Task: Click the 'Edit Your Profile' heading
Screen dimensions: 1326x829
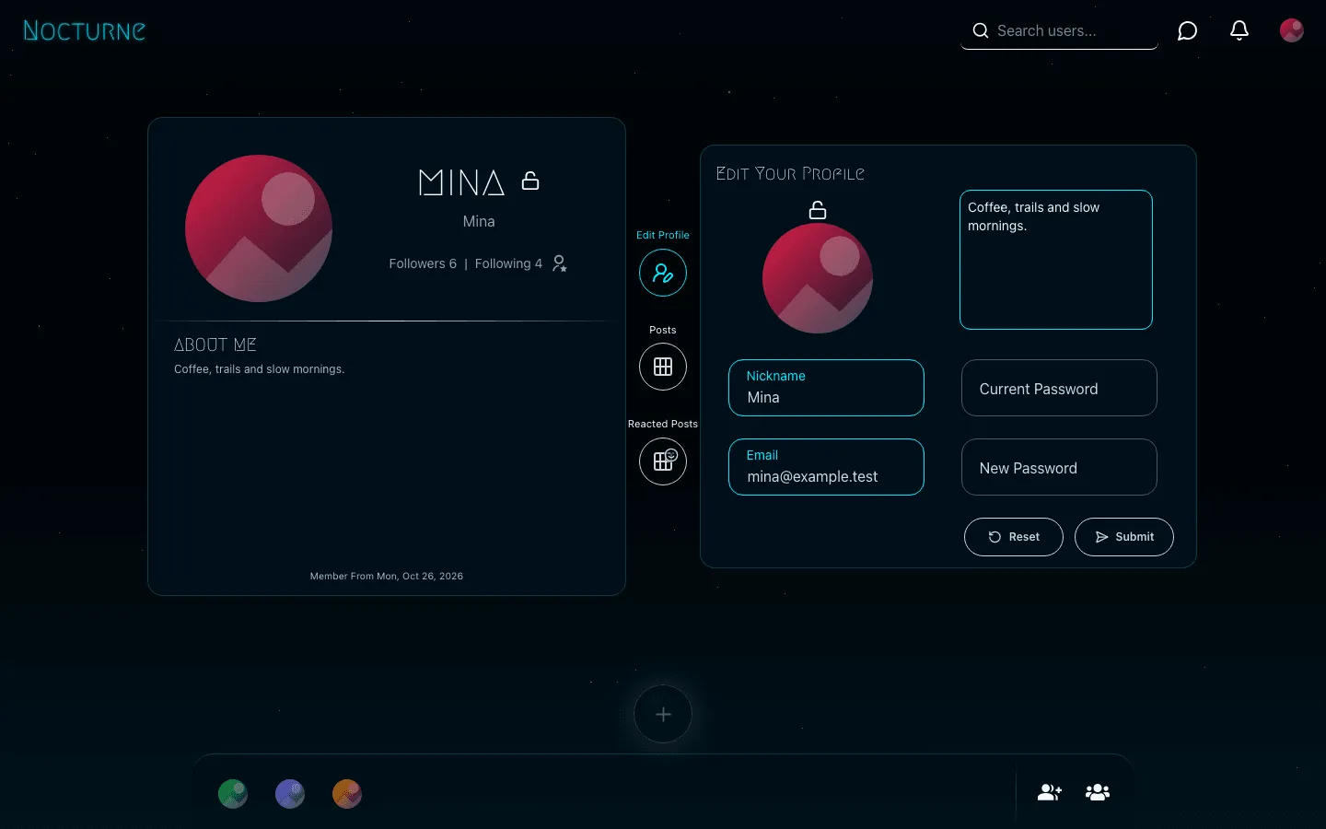Action: (790, 173)
